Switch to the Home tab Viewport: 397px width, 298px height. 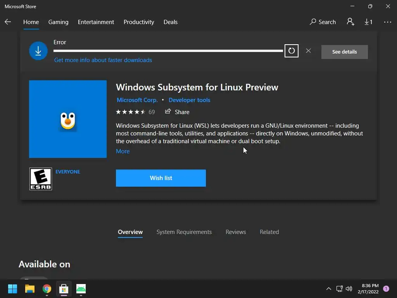pyautogui.click(x=31, y=22)
